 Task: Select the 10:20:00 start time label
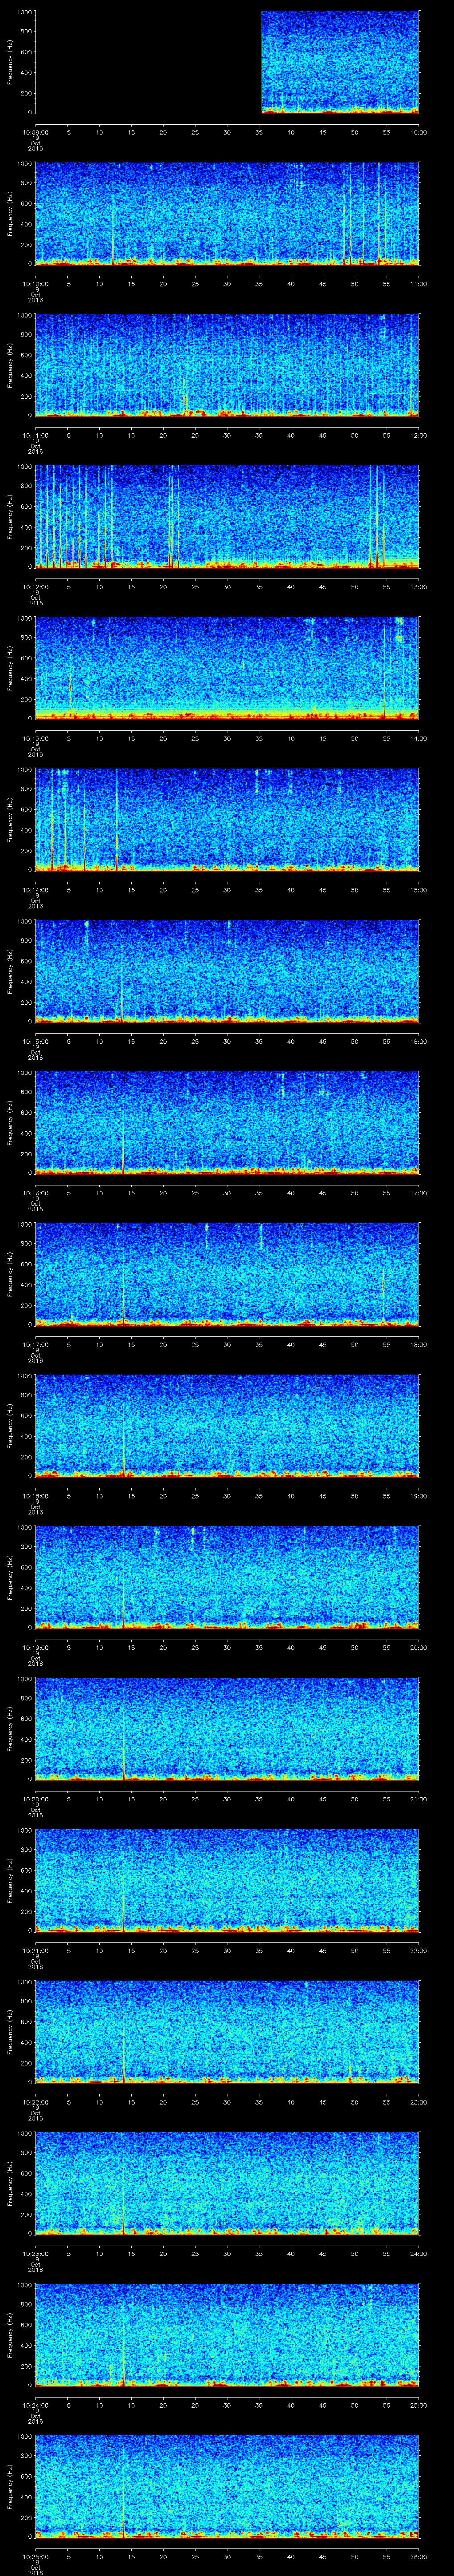[x=35, y=1799]
